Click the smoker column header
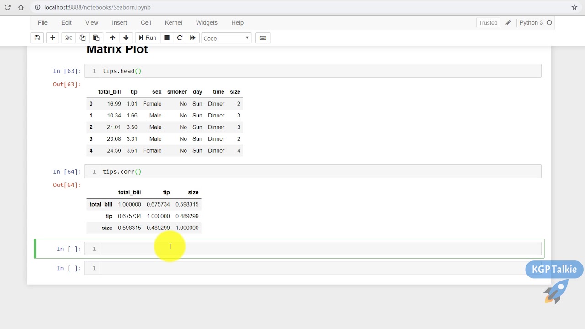 (x=177, y=92)
